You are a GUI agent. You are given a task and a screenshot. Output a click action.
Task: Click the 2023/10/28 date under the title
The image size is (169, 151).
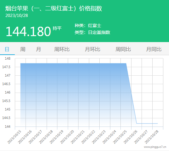pyautogui.click(x=17, y=15)
